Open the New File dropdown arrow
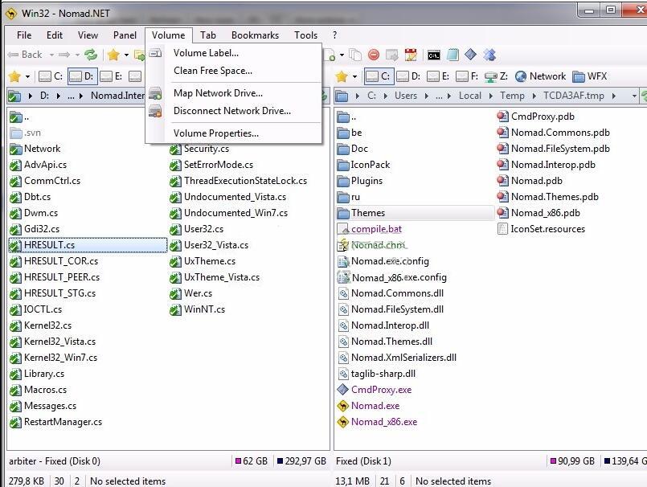This screenshot has width=647, height=487. [342, 55]
